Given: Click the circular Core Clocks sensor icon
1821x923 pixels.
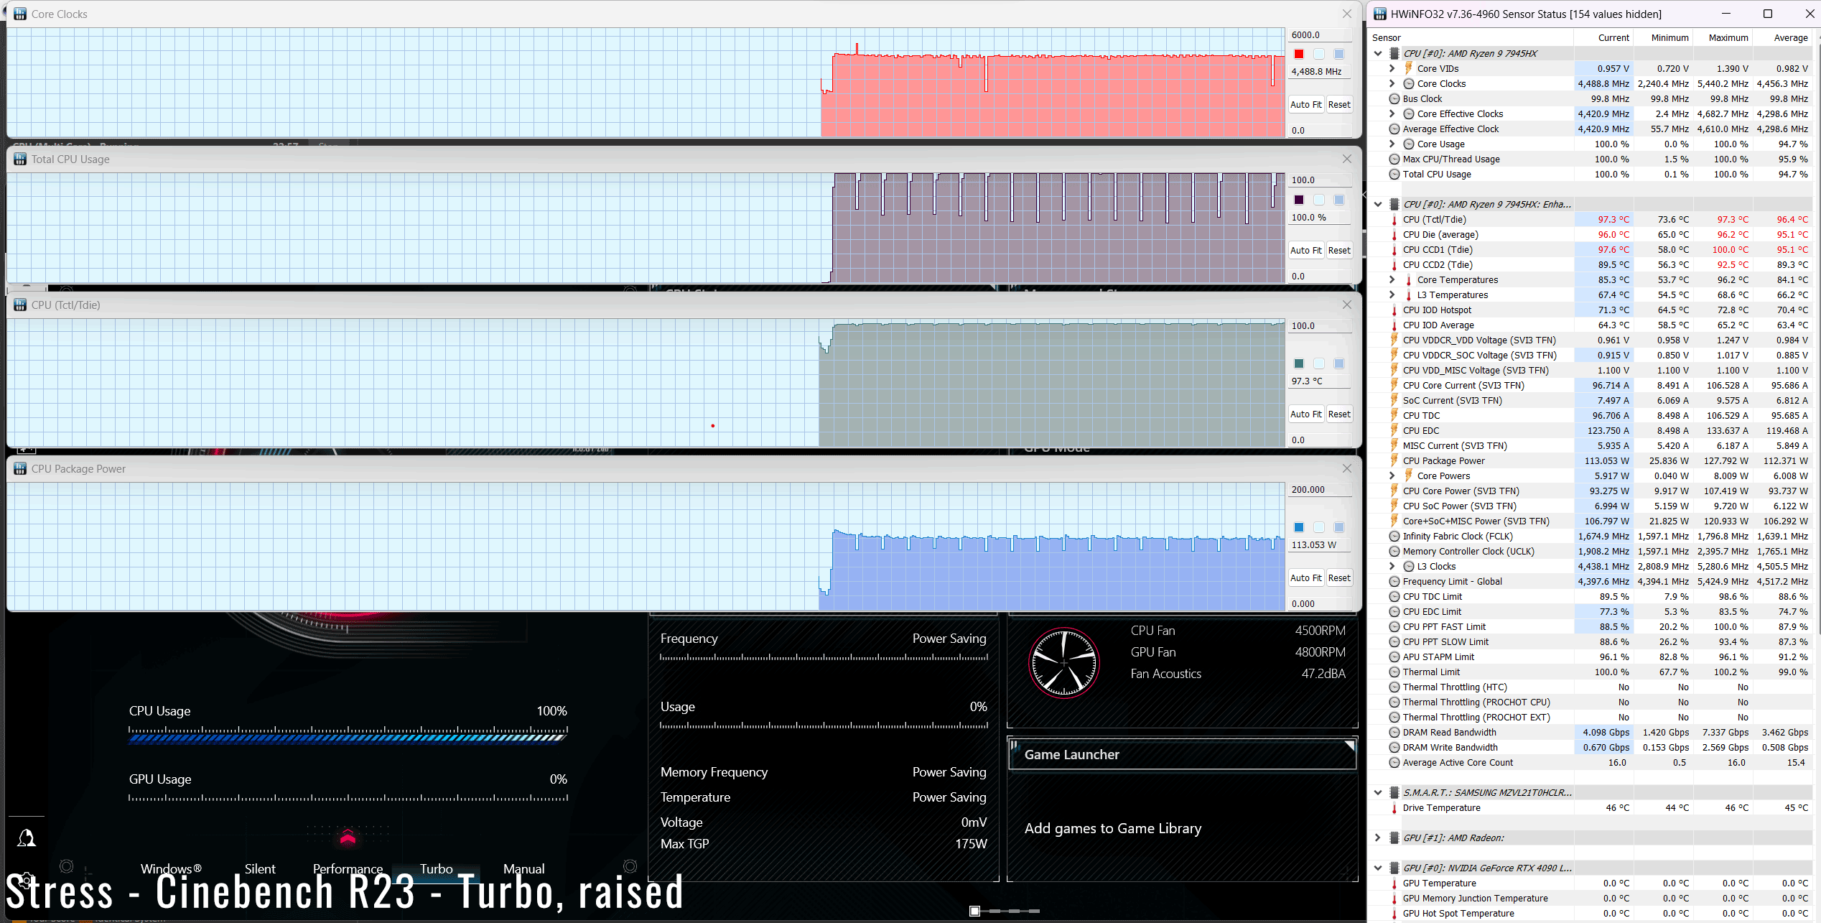Looking at the screenshot, I should [1409, 84].
